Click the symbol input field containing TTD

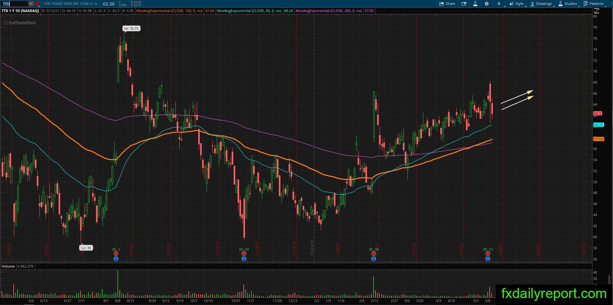pyautogui.click(x=15, y=4)
